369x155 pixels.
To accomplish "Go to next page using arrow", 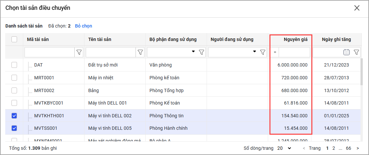I will click(x=358, y=148).
